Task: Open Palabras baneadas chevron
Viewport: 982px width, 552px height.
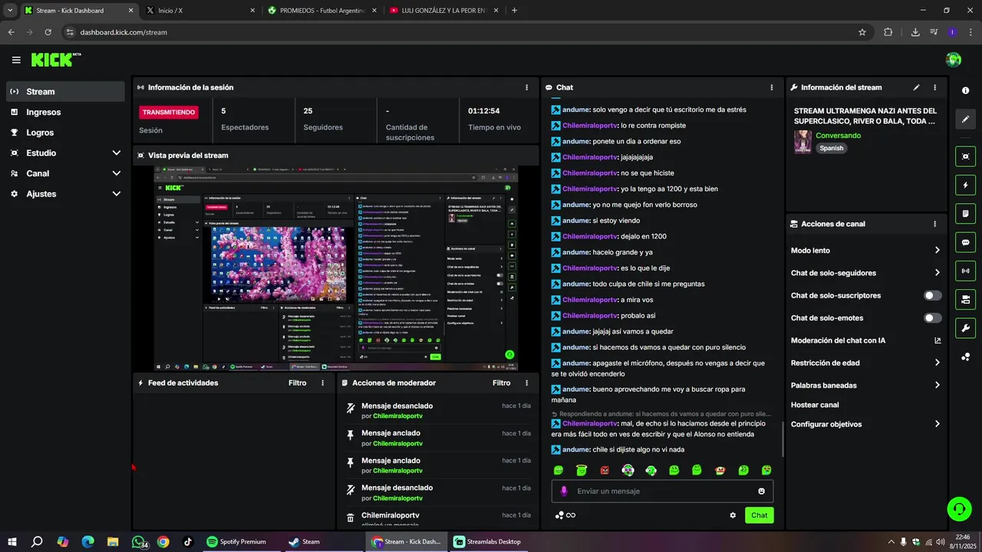Action: (937, 386)
